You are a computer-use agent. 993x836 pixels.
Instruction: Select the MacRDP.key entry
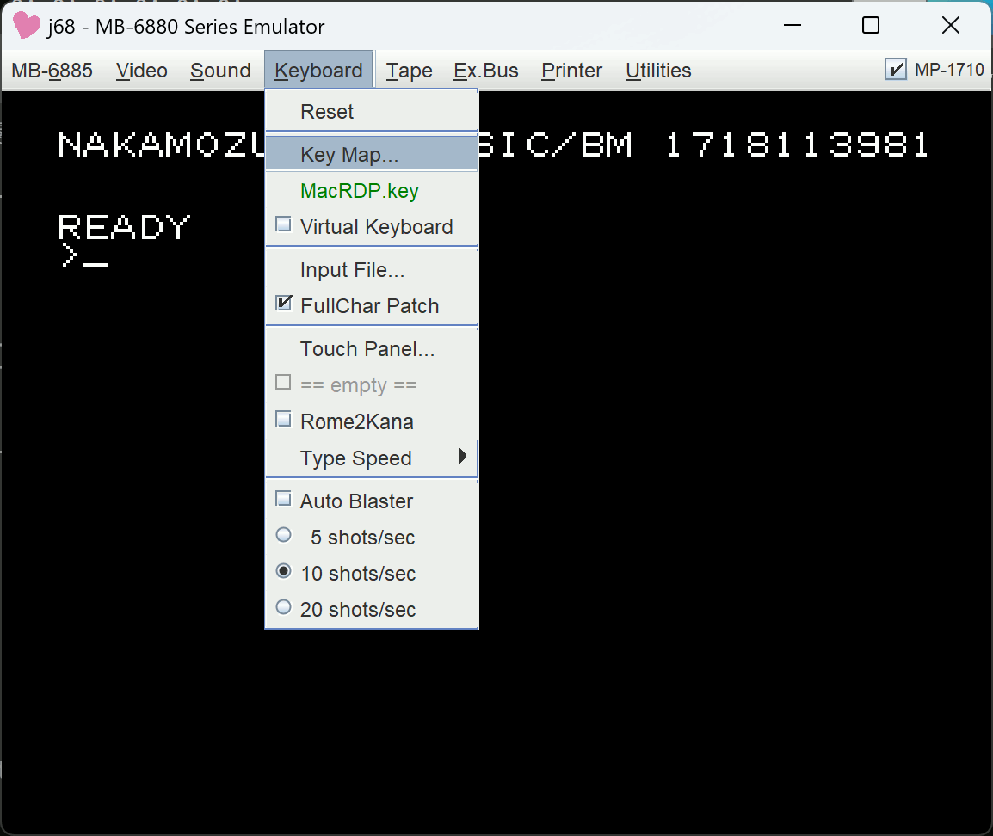pos(371,190)
